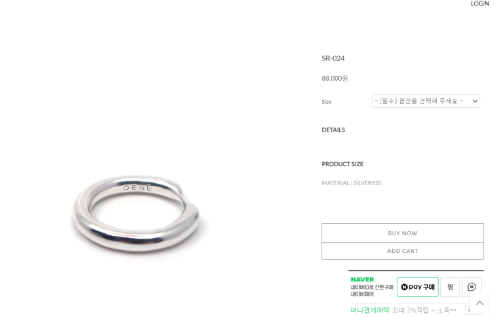Click the scroll-to-top arrow icon
This screenshot has height=318, width=504.
[480, 303]
